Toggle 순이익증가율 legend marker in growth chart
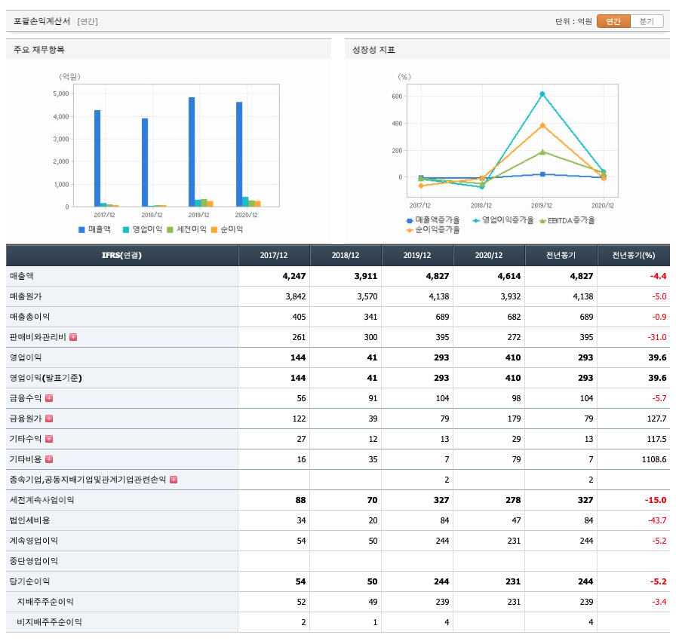676x641 pixels. tap(410, 230)
